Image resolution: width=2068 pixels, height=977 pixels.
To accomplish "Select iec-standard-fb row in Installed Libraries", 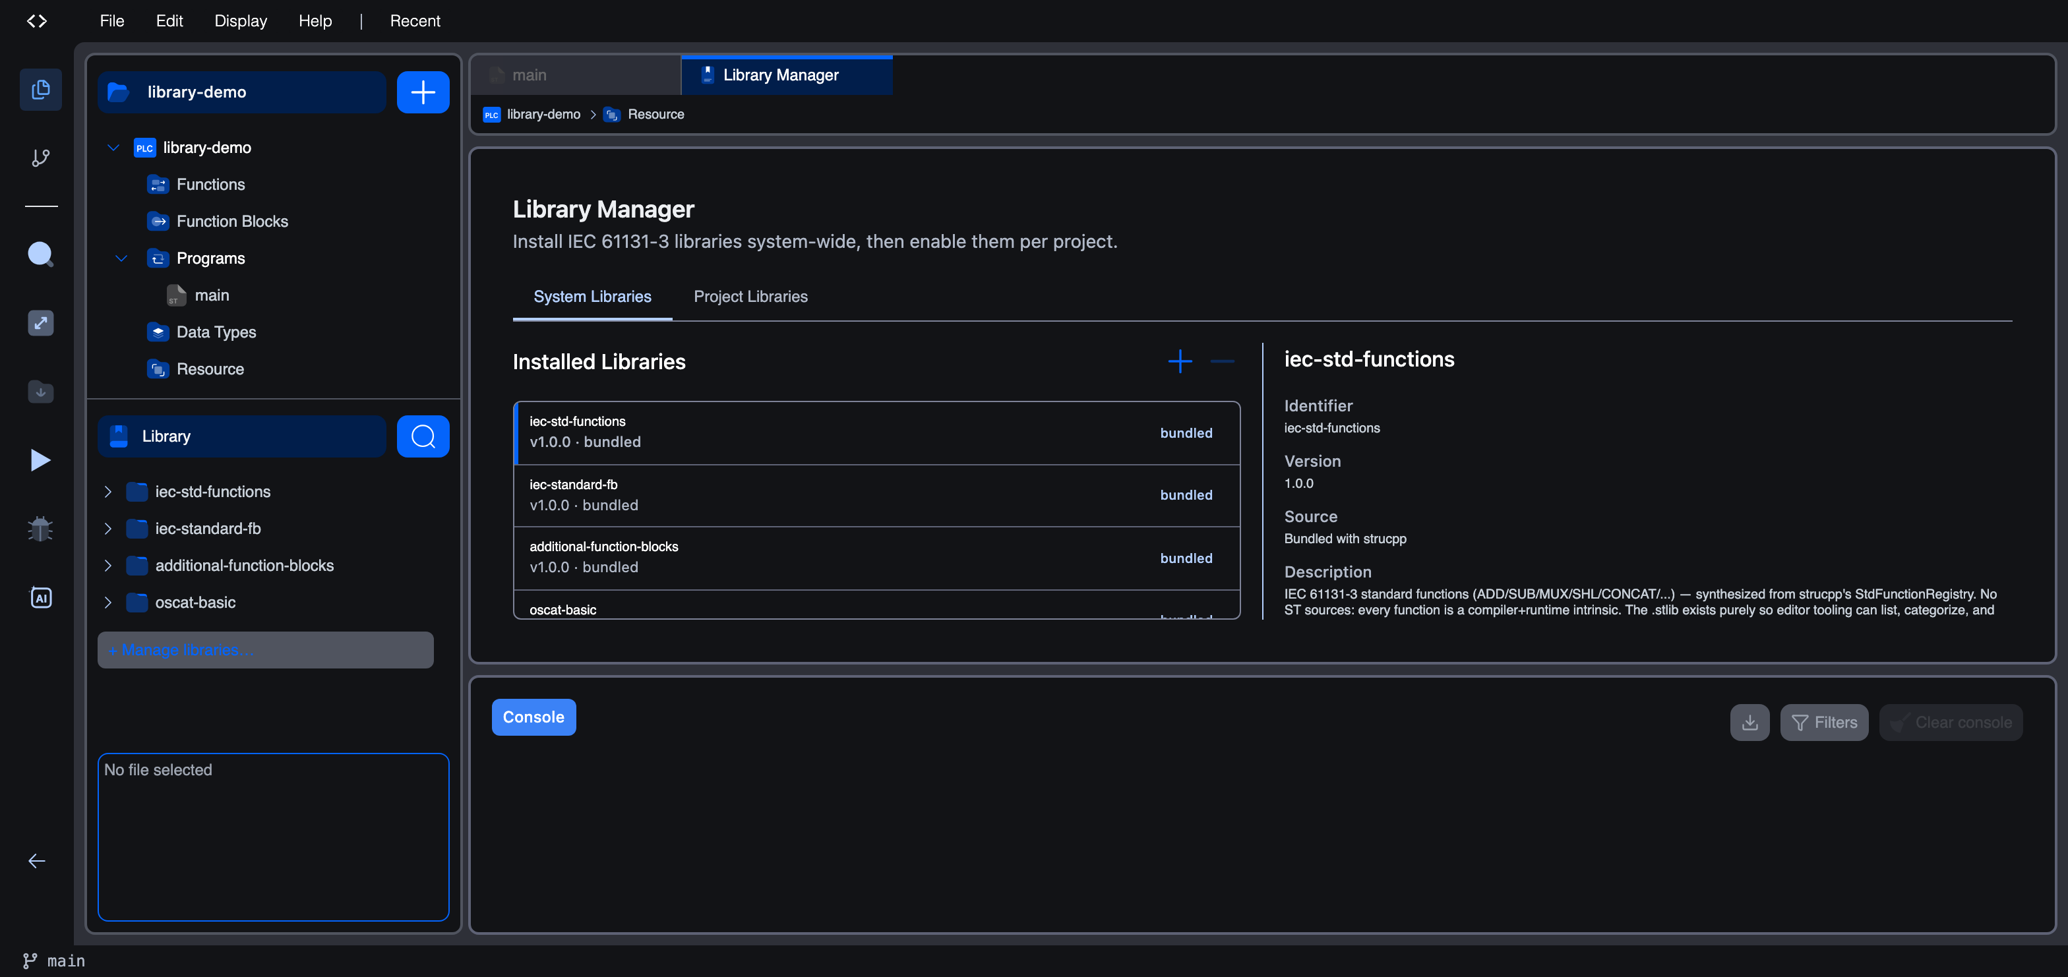I will pos(876,495).
